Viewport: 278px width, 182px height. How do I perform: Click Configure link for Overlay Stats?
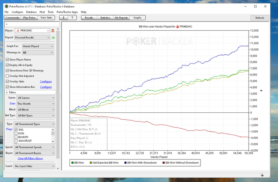46,81
